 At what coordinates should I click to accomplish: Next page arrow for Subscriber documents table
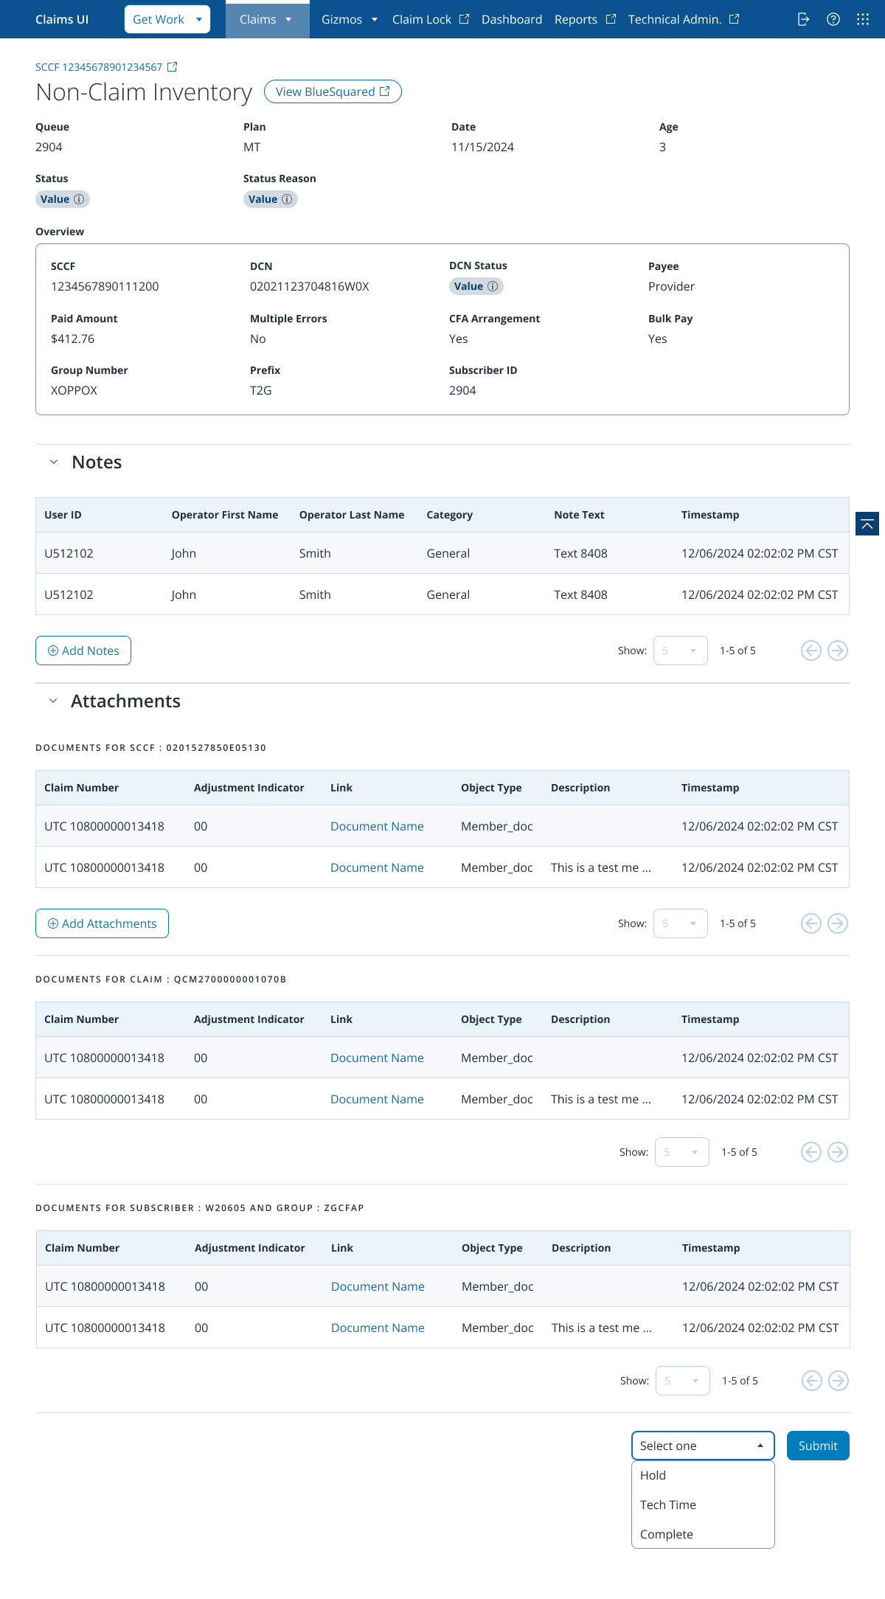click(x=839, y=1381)
